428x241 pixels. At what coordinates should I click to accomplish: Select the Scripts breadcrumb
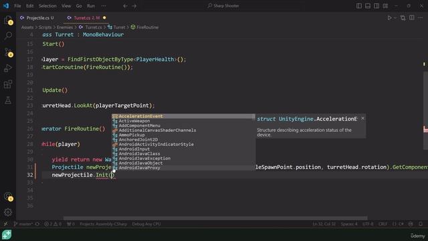[45, 27]
